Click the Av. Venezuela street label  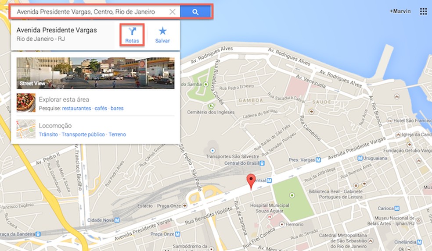click(x=311, y=81)
